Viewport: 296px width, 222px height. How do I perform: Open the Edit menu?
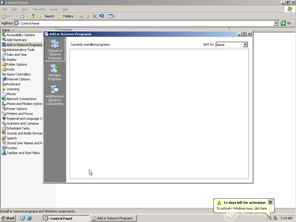pyautogui.click(x=14, y=9)
